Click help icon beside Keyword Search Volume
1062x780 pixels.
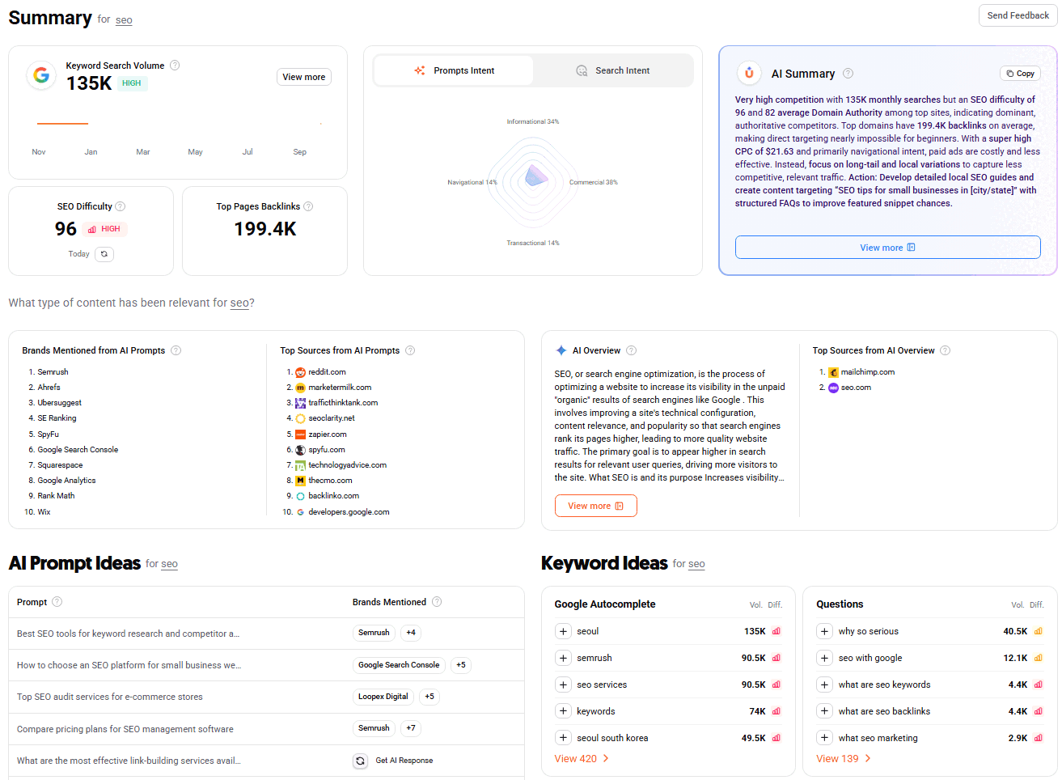point(175,66)
